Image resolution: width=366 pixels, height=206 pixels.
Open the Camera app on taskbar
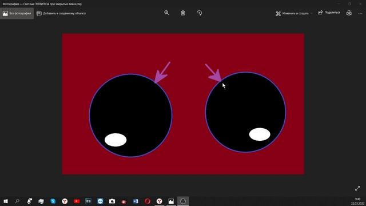pos(112,201)
